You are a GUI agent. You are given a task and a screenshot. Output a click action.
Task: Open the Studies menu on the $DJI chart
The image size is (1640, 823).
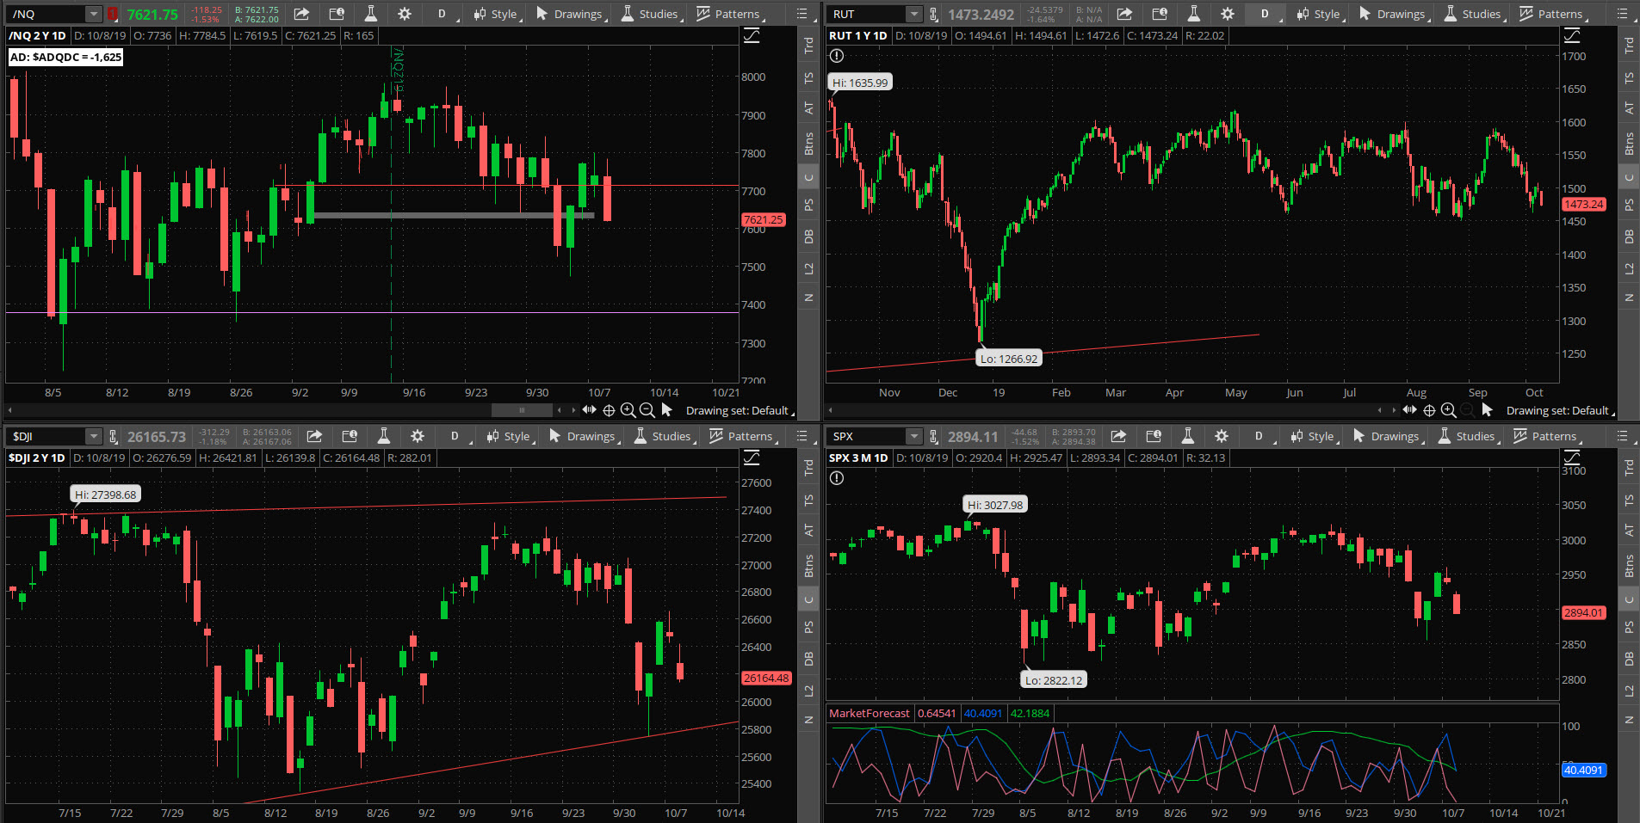tap(664, 436)
